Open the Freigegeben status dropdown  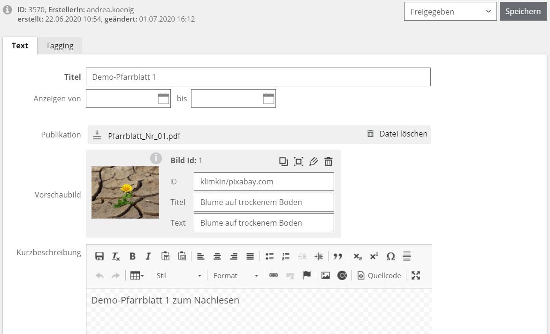pyautogui.click(x=450, y=11)
